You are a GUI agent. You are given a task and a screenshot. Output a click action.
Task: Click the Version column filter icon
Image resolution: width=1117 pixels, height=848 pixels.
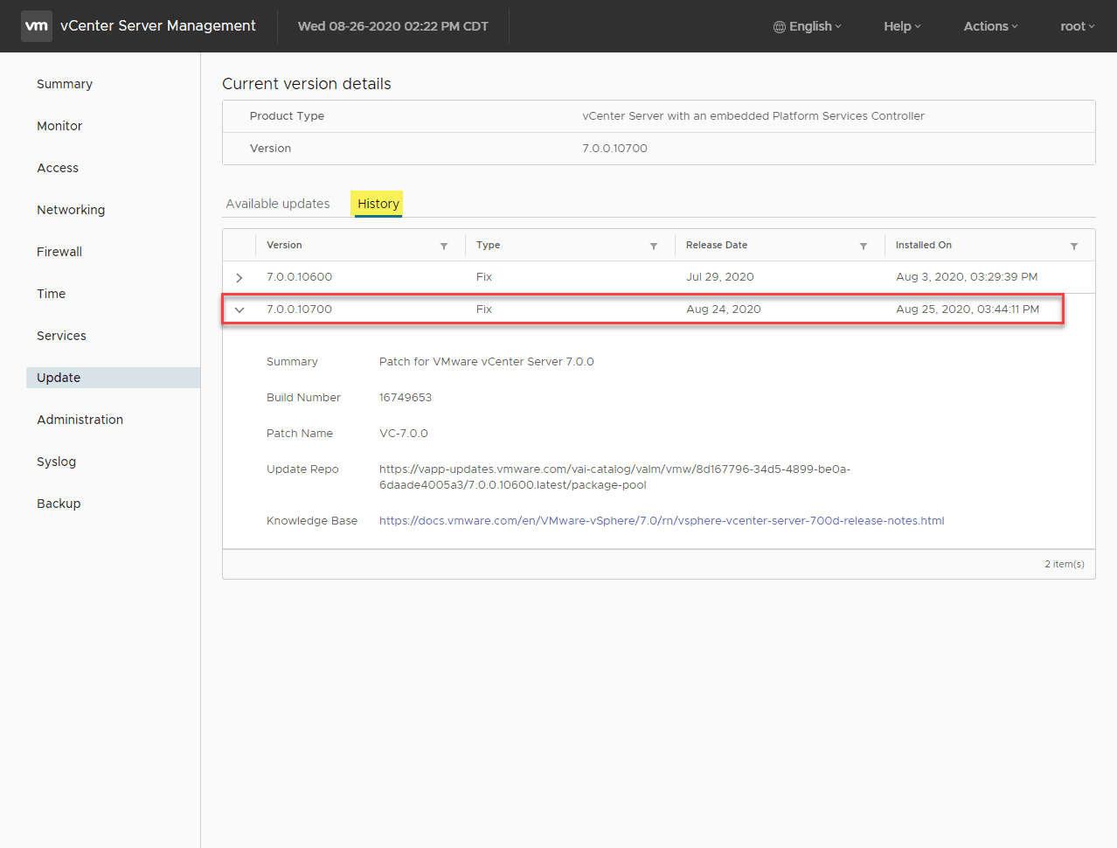click(444, 246)
